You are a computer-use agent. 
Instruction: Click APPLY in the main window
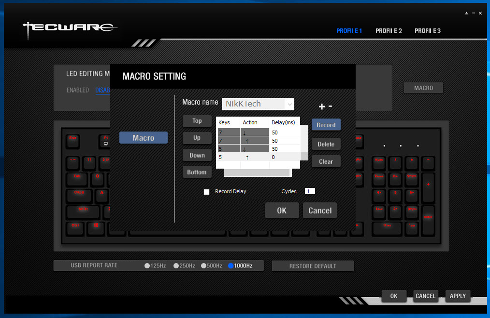coord(458,296)
